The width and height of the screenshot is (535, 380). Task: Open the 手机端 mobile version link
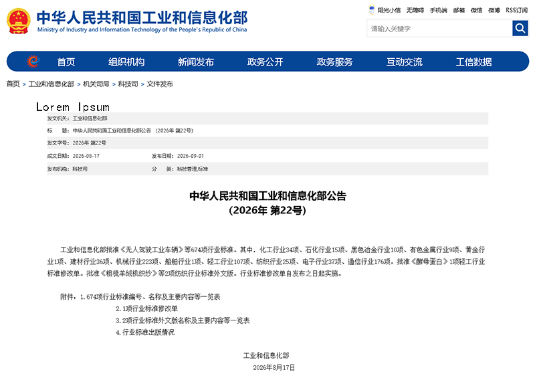[x=439, y=10]
